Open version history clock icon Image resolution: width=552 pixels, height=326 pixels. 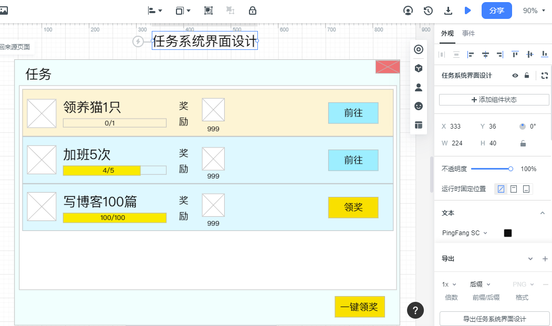(428, 10)
